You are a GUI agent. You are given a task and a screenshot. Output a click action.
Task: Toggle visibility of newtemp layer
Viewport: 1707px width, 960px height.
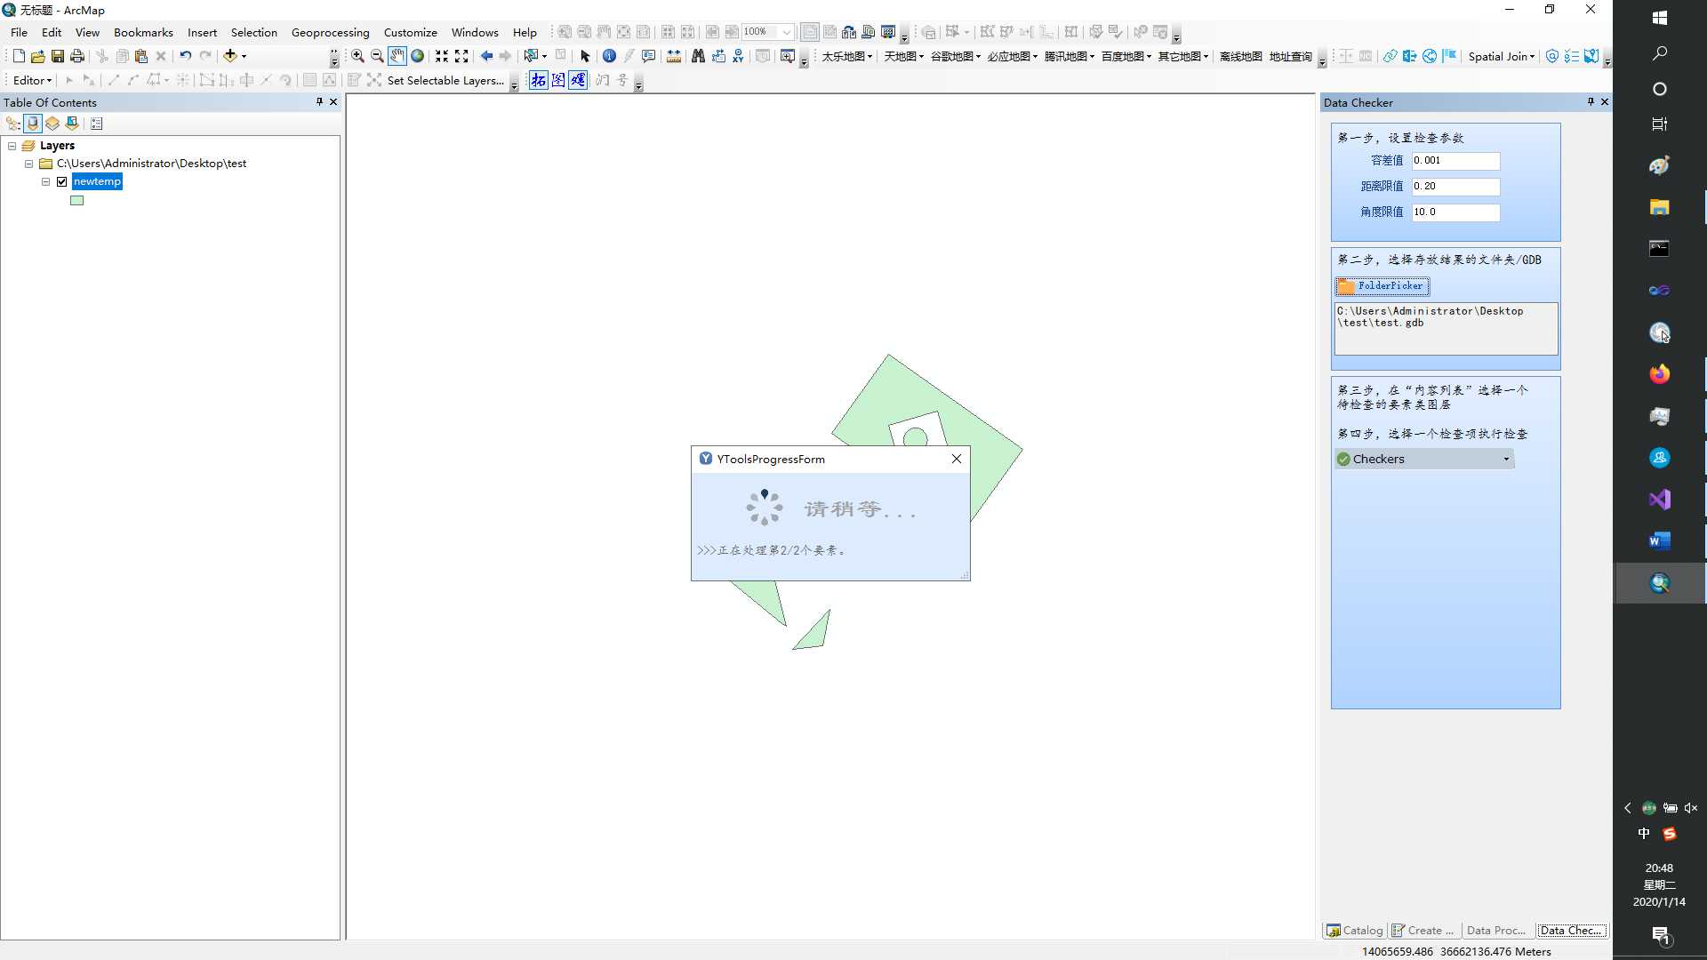pos(62,181)
